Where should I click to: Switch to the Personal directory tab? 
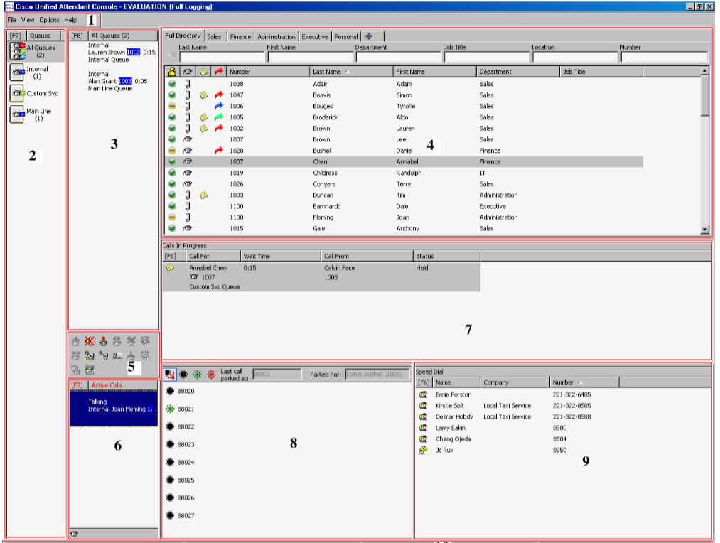pyautogui.click(x=345, y=37)
